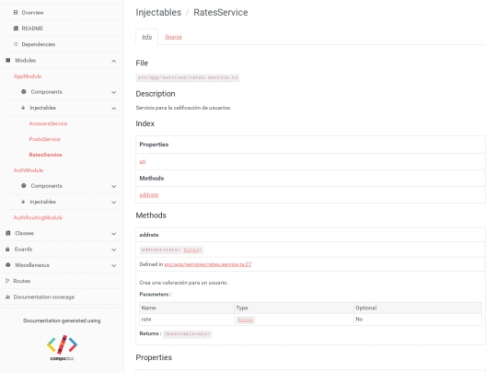Image resolution: width=497 pixels, height=373 pixels.
Task: Open the AppModule link
Action: [28, 76]
